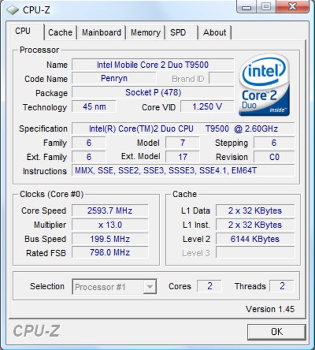Click the Threads count value
This screenshot has width=315, height=350.
(282, 286)
